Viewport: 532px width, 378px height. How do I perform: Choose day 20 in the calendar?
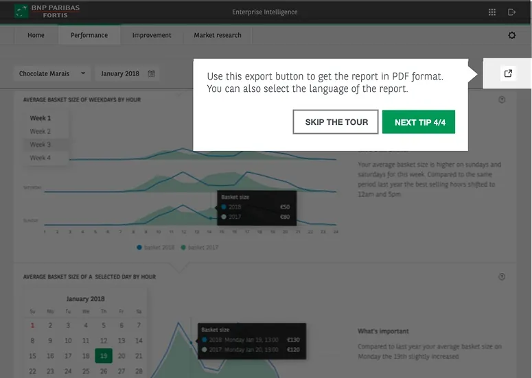[122, 356]
